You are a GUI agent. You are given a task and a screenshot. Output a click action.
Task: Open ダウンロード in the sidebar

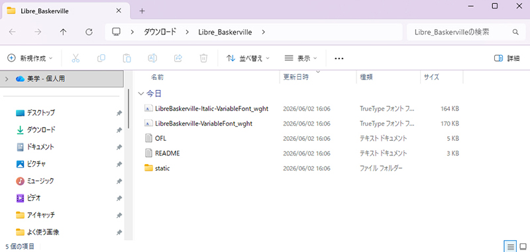[41, 130]
